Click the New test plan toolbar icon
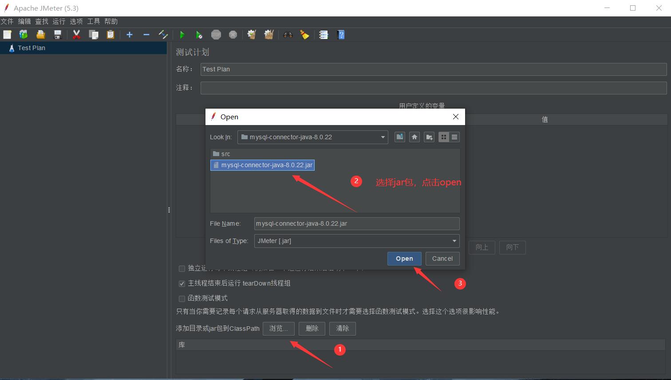 pyautogui.click(x=7, y=35)
